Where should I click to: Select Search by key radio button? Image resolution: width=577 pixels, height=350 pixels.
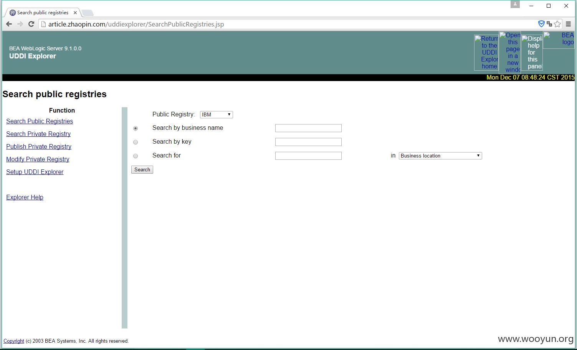click(x=136, y=142)
